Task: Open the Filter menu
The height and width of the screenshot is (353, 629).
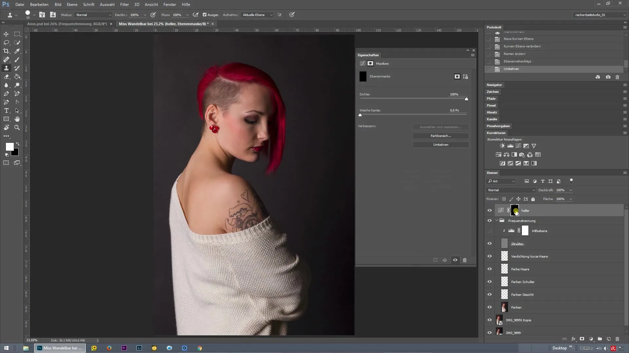Action: pos(124,5)
